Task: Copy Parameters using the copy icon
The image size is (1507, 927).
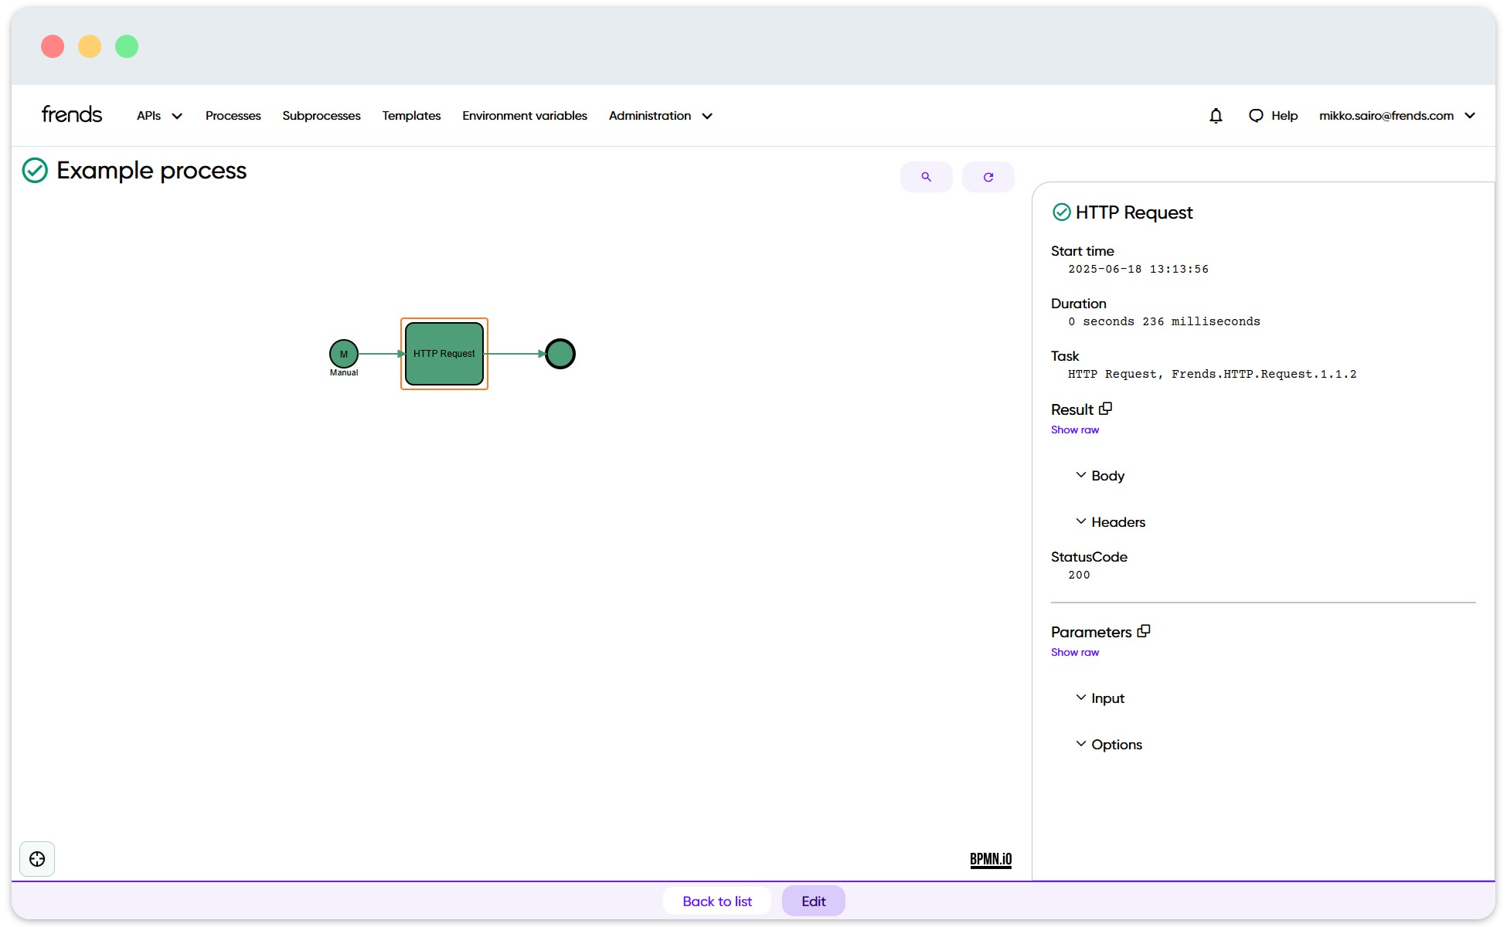Action: click(1144, 630)
